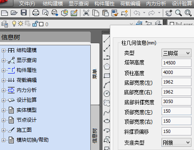Open Print preview icon
The height and width of the screenshot is (150, 194).
[45, 13]
